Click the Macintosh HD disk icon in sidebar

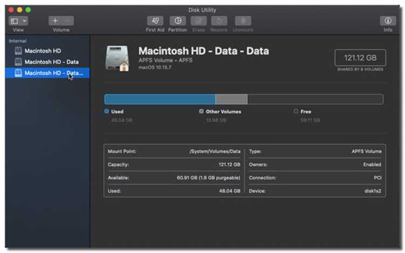pyautogui.click(x=18, y=51)
